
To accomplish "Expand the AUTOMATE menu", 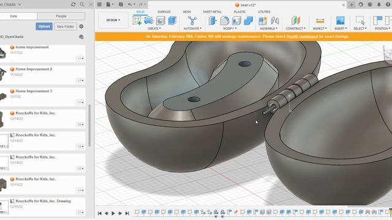I will tap(192, 29).
